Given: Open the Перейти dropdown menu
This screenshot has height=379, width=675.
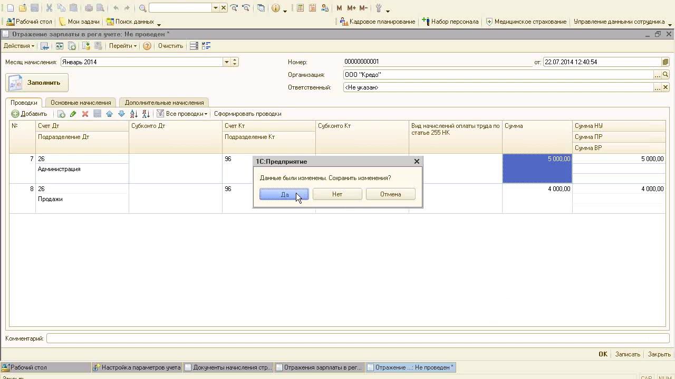Looking at the screenshot, I should coord(123,46).
